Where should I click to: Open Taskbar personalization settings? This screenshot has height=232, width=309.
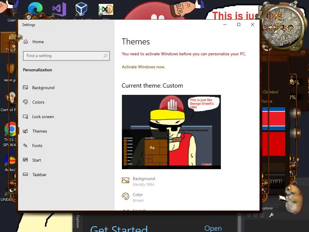click(x=40, y=175)
